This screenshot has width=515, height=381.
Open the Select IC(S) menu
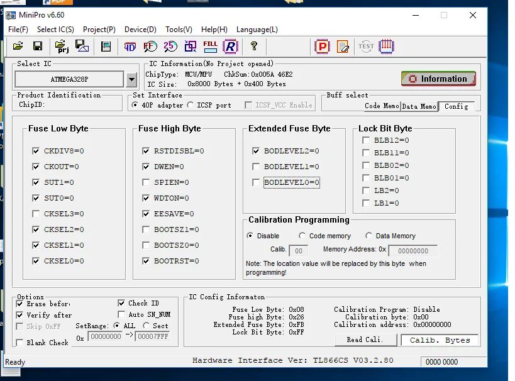pyautogui.click(x=55, y=30)
